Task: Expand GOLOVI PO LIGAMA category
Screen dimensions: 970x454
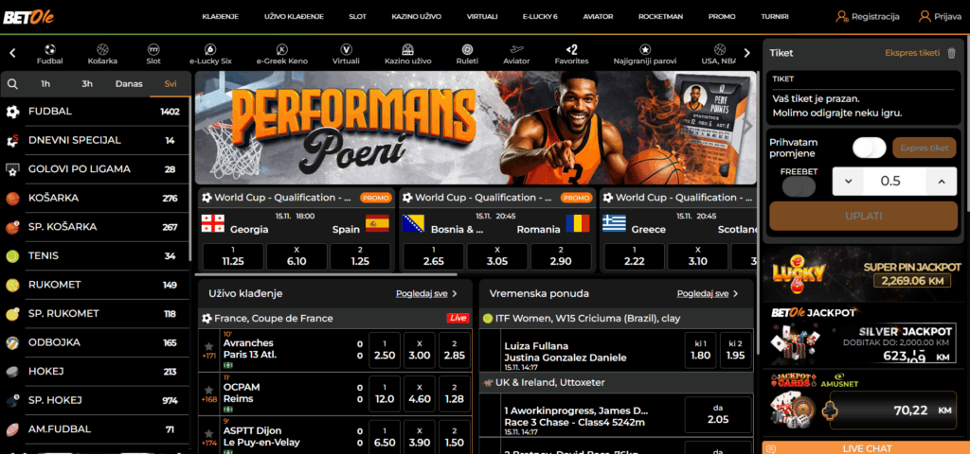Action: (96, 169)
